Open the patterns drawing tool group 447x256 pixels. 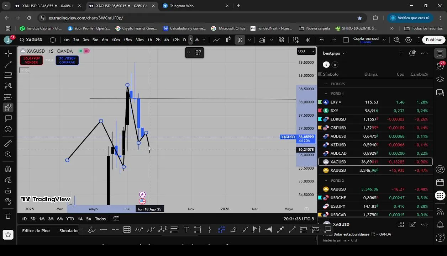[8, 86]
